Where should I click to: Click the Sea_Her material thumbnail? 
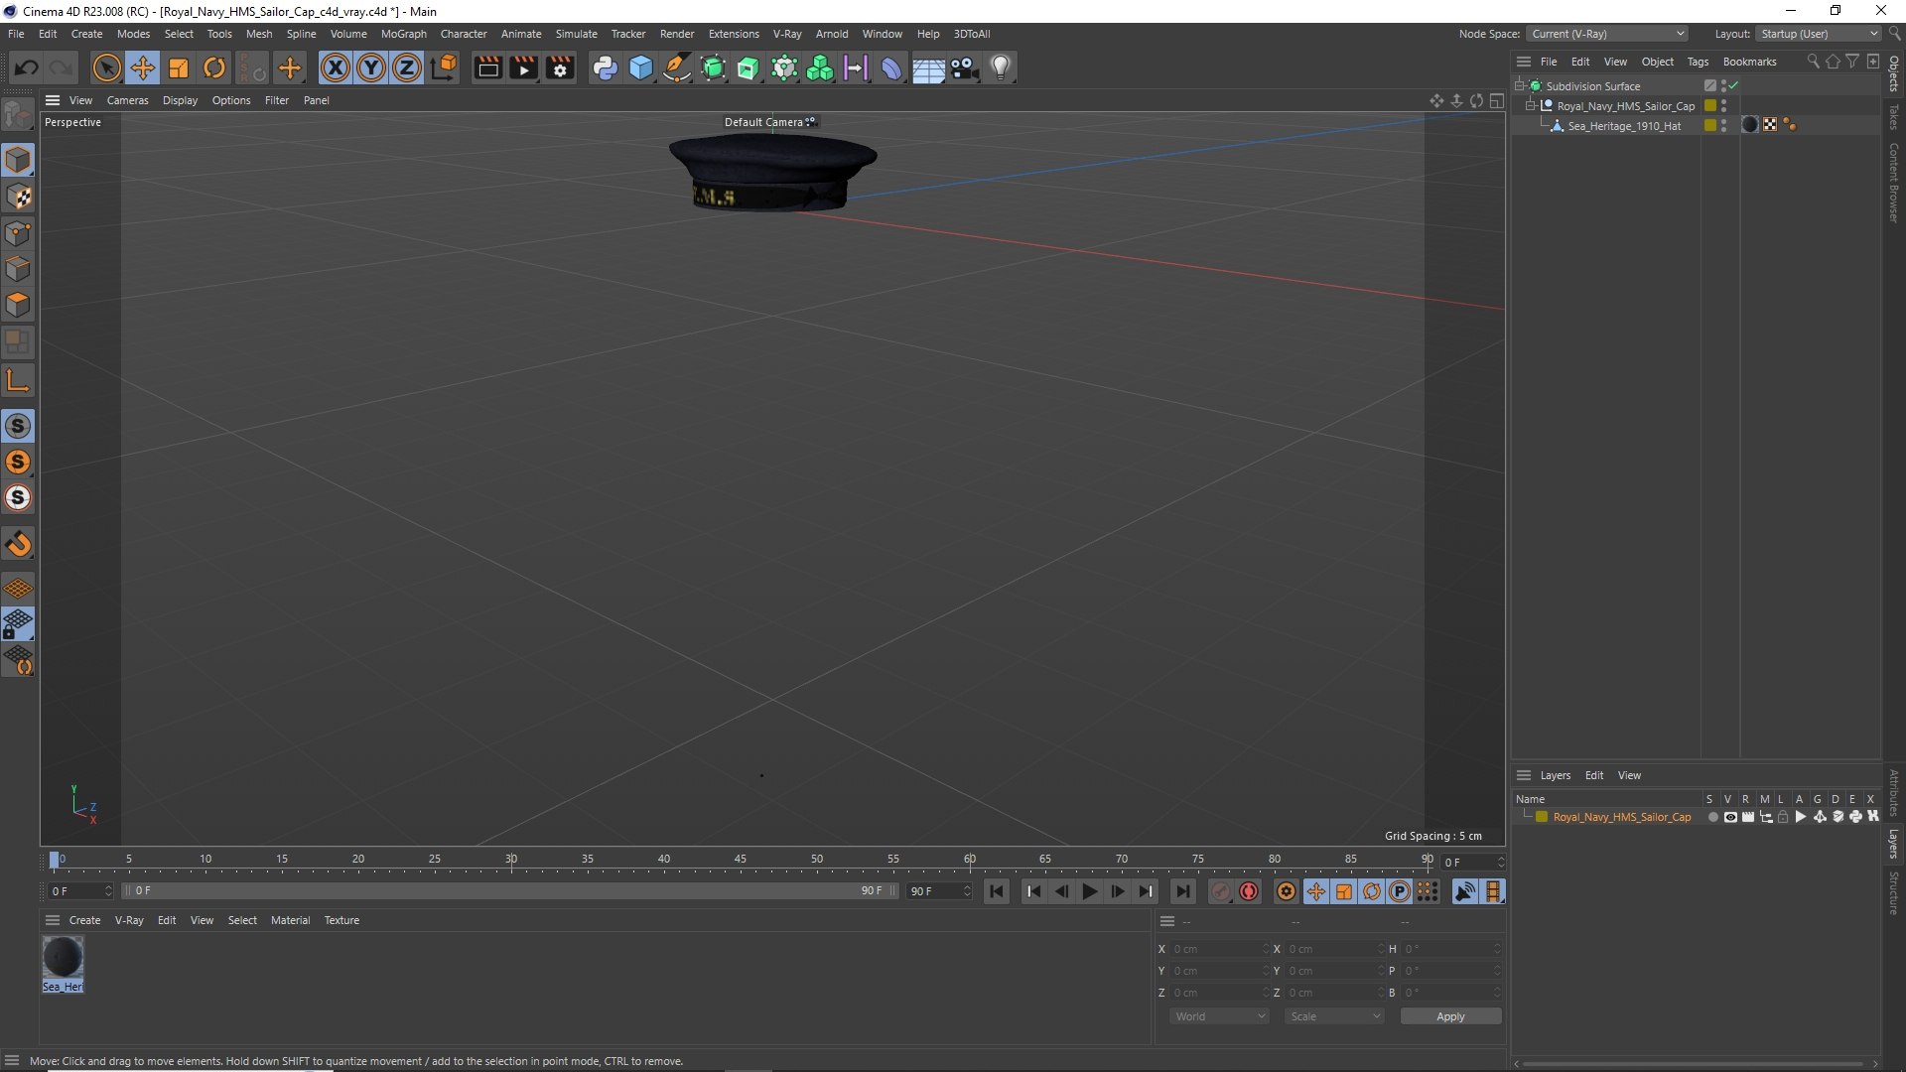pyautogui.click(x=63, y=958)
